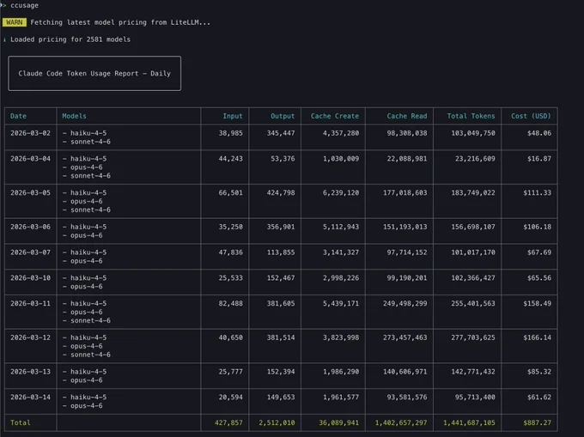584x437 pixels.
Task: Click the Cache Create column header
Action: 335,116
